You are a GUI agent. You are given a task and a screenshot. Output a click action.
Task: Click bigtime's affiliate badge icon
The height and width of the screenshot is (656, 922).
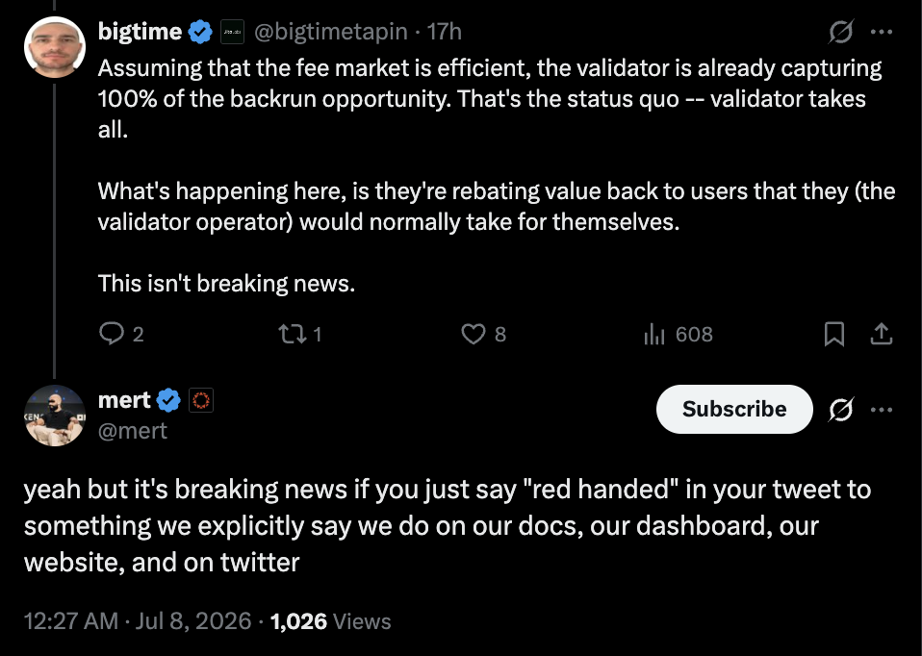click(232, 32)
